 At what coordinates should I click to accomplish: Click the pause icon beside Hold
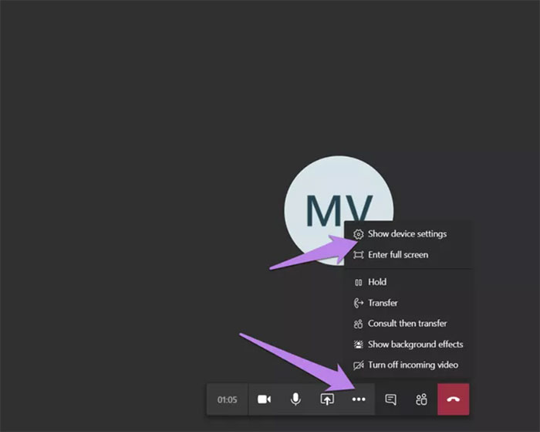(x=358, y=282)
